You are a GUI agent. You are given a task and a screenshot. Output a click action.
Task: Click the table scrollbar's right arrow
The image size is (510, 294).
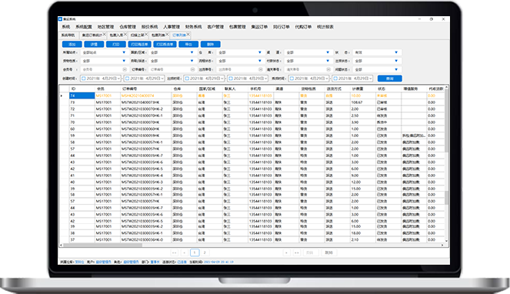tap(442, 246)
